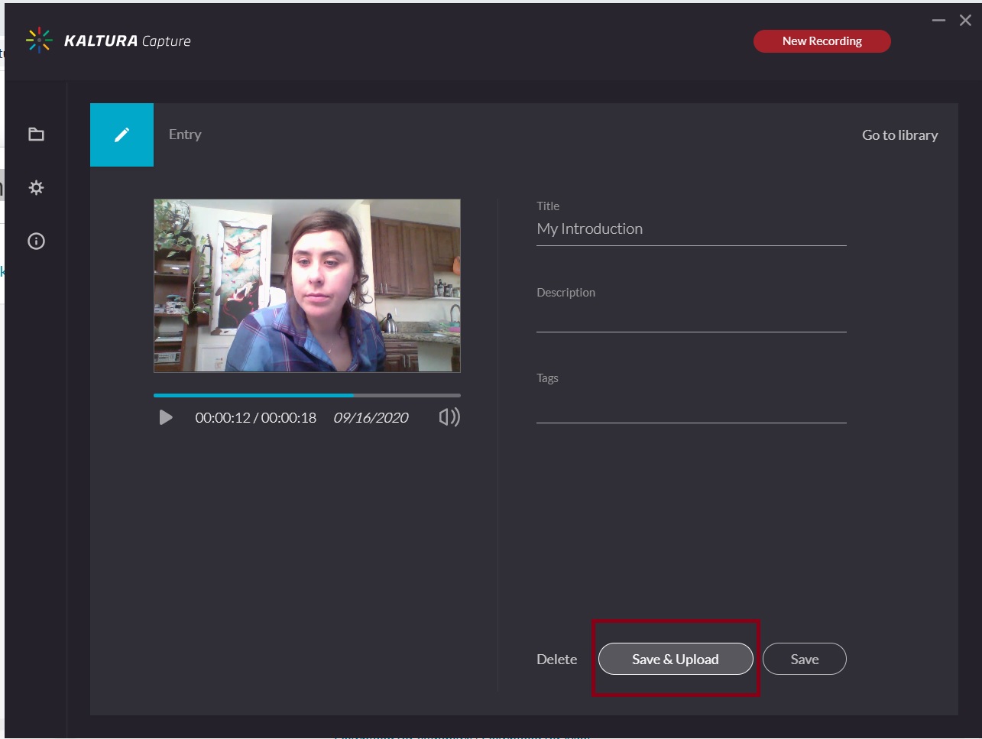Open settings gear icon in sidebar
Image resolution: width=982 pixels, height=739 pixels.
(36, 188)
